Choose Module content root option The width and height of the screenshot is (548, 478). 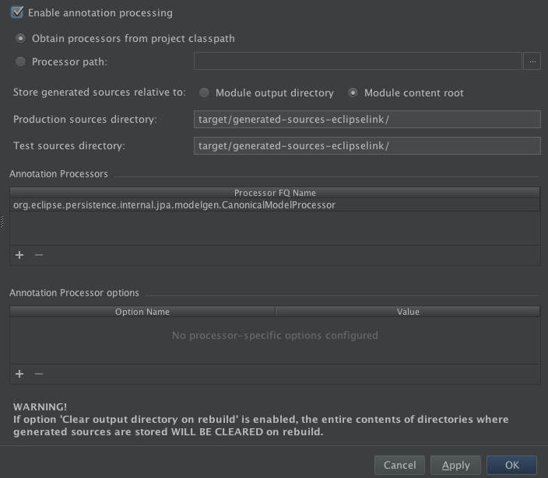pyautogui.click(x=353, y=92)
